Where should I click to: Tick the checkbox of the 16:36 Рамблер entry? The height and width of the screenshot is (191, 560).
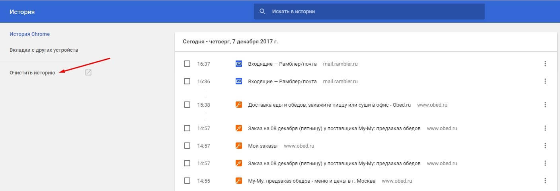187,81
